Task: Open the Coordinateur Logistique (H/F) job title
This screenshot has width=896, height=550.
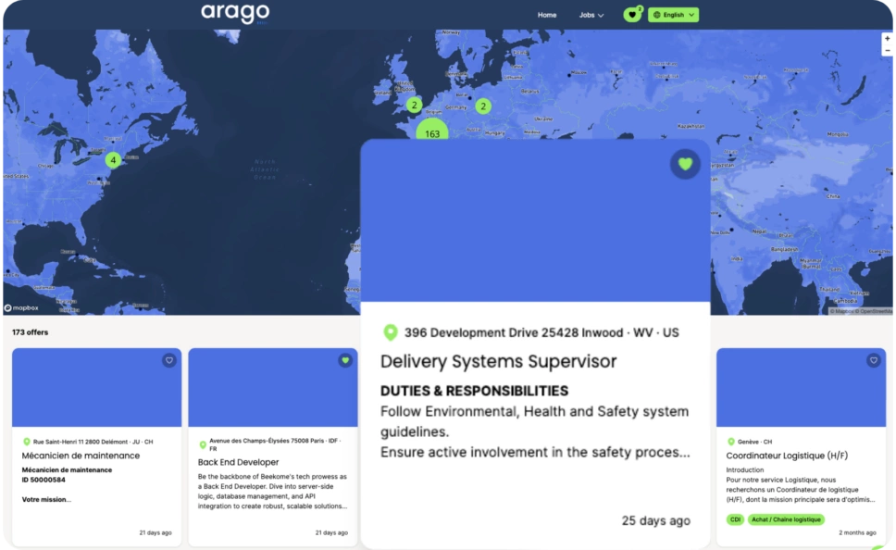Action: 787,456
